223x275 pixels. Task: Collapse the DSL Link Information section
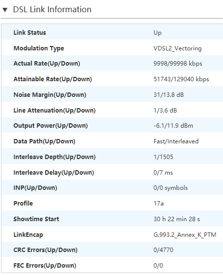(5, 10)
